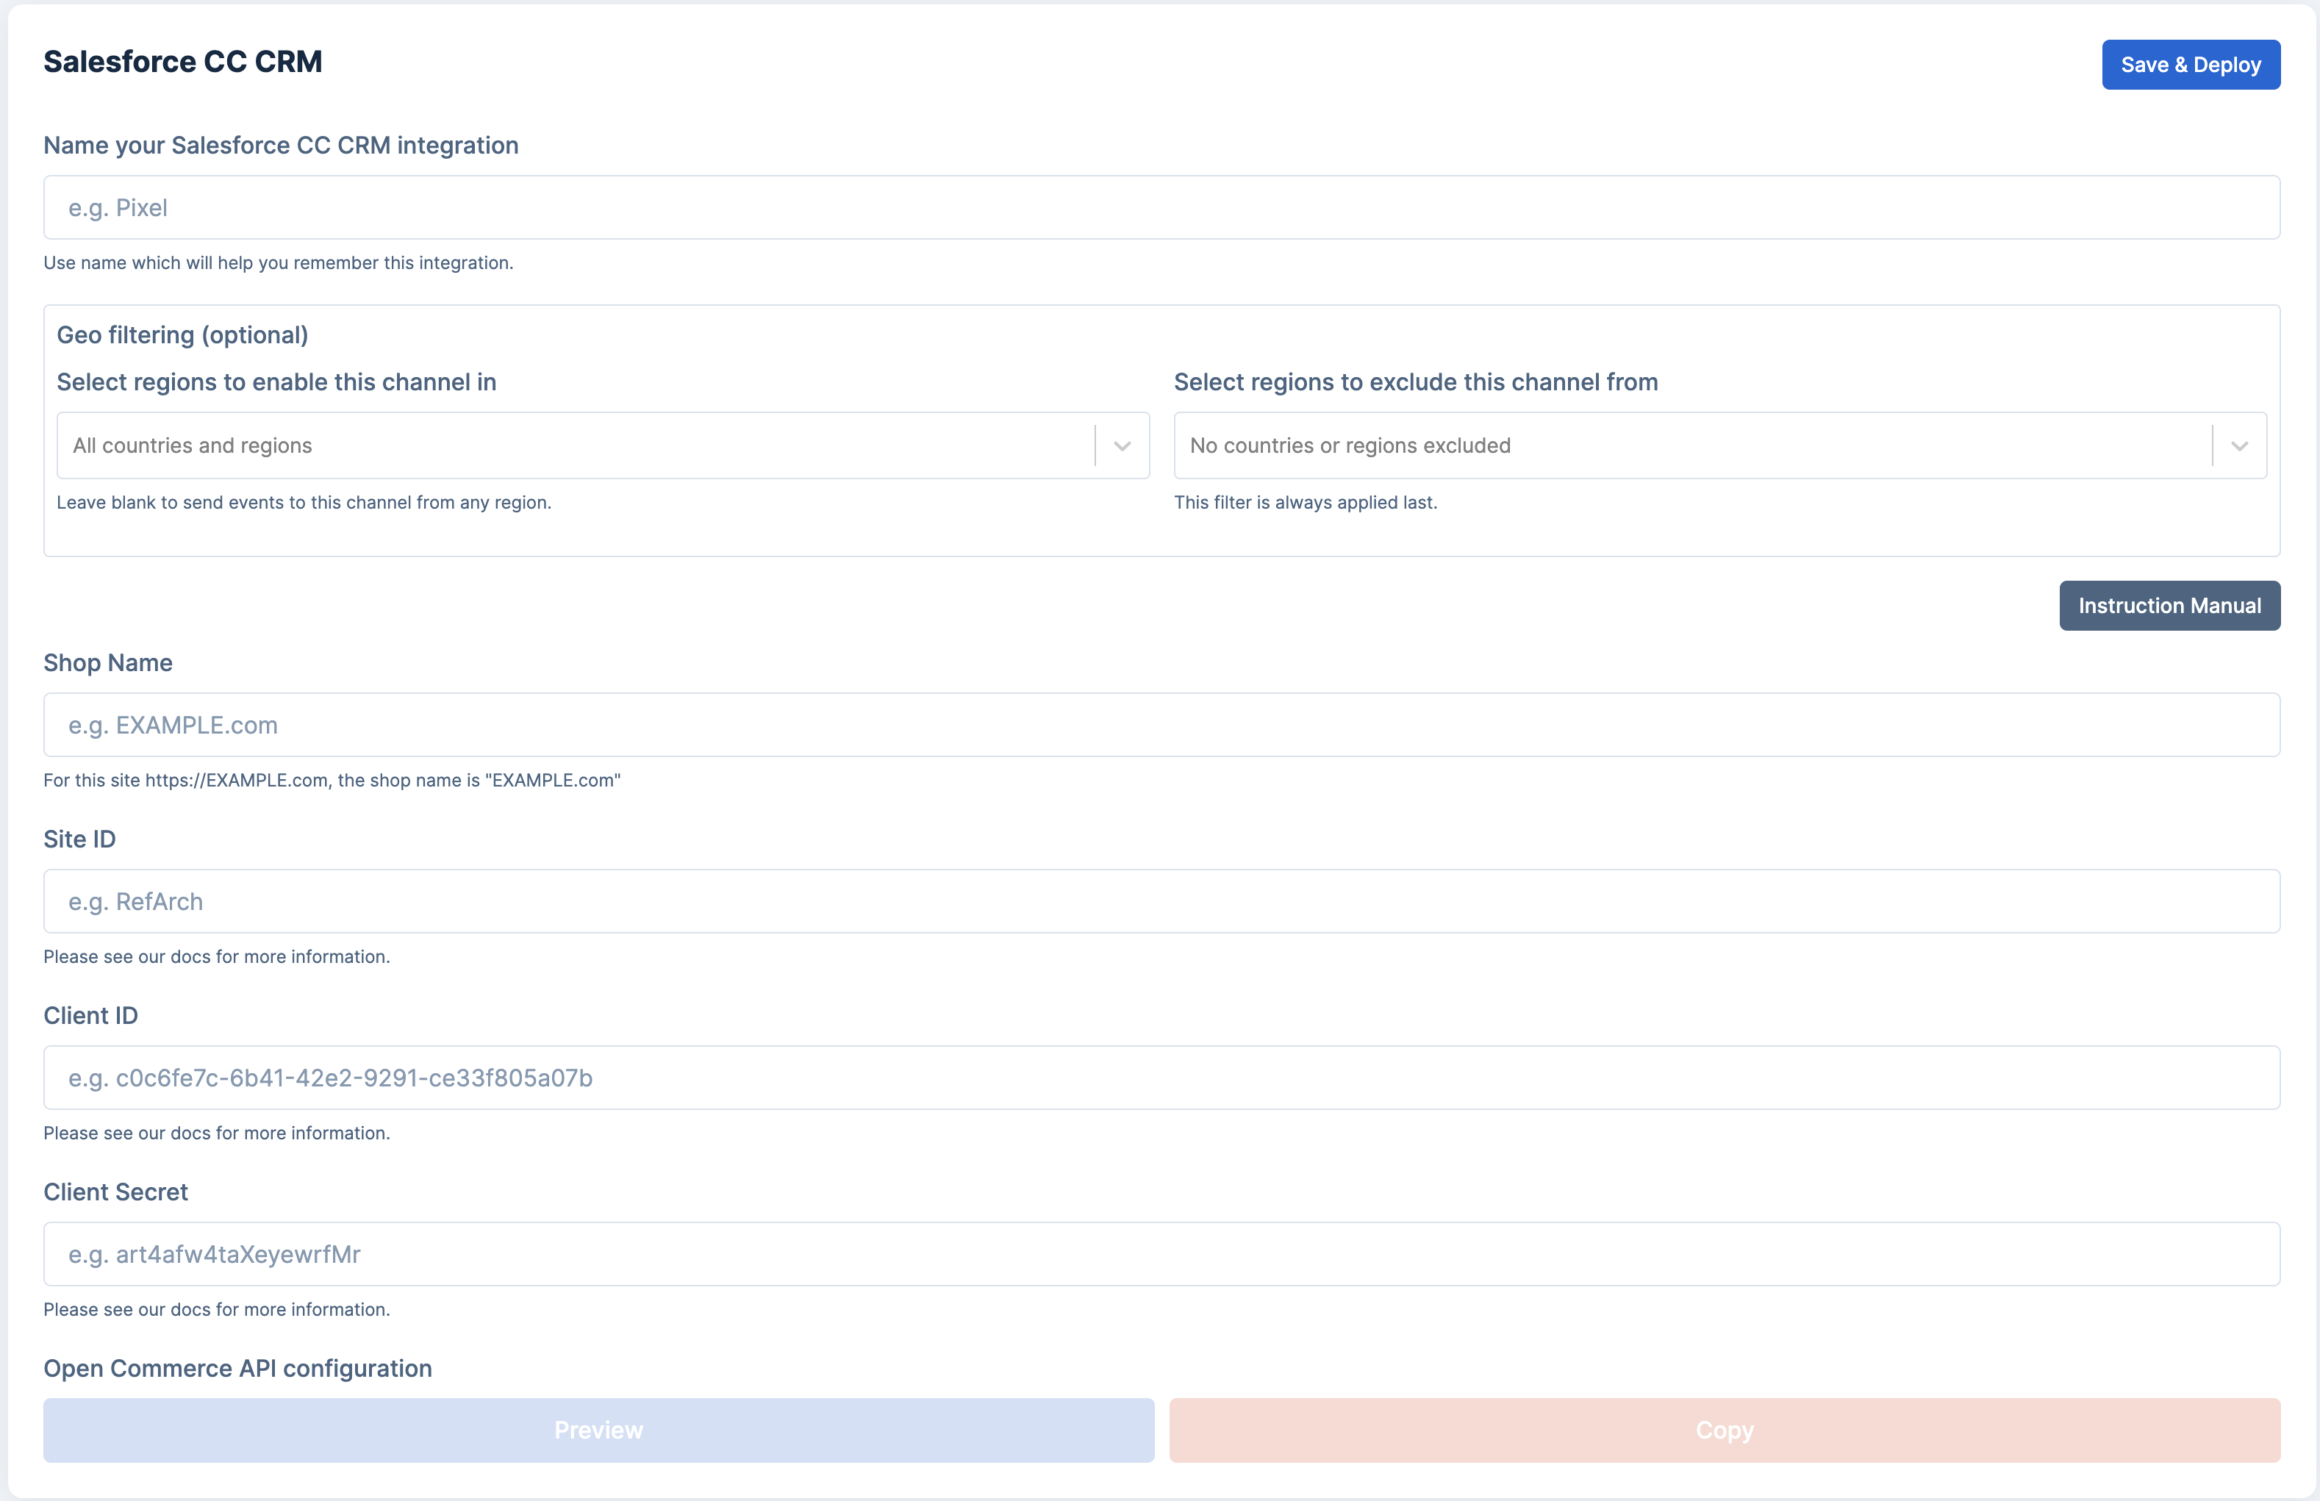
Task: Expand the enable-regions dropdown chevron
Action: coord(1122,445)
